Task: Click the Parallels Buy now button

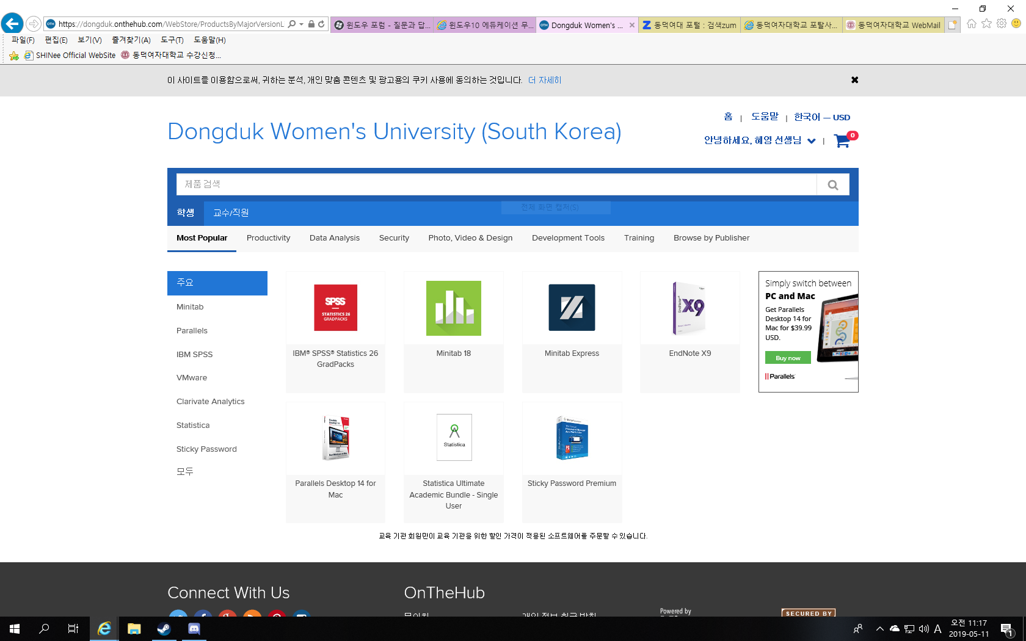Action: [x=788, y=358]
